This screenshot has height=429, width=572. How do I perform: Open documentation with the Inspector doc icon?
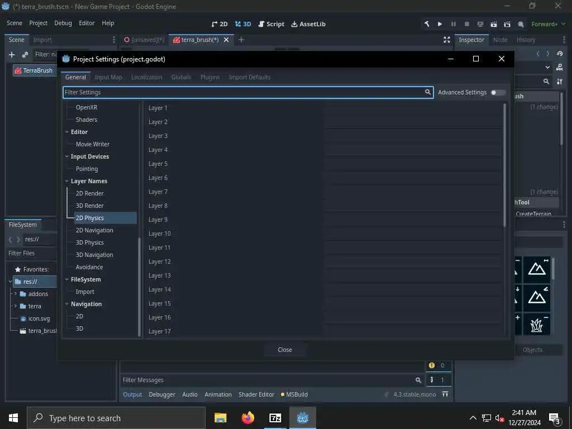560,68
